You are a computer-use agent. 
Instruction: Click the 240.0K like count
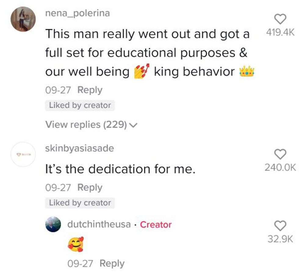[x=280, y=167]
